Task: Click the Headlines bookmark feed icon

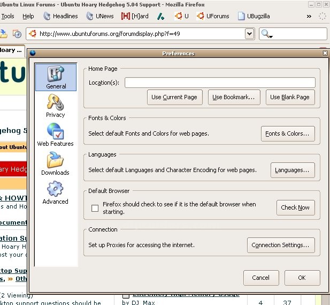Action: 47,16
